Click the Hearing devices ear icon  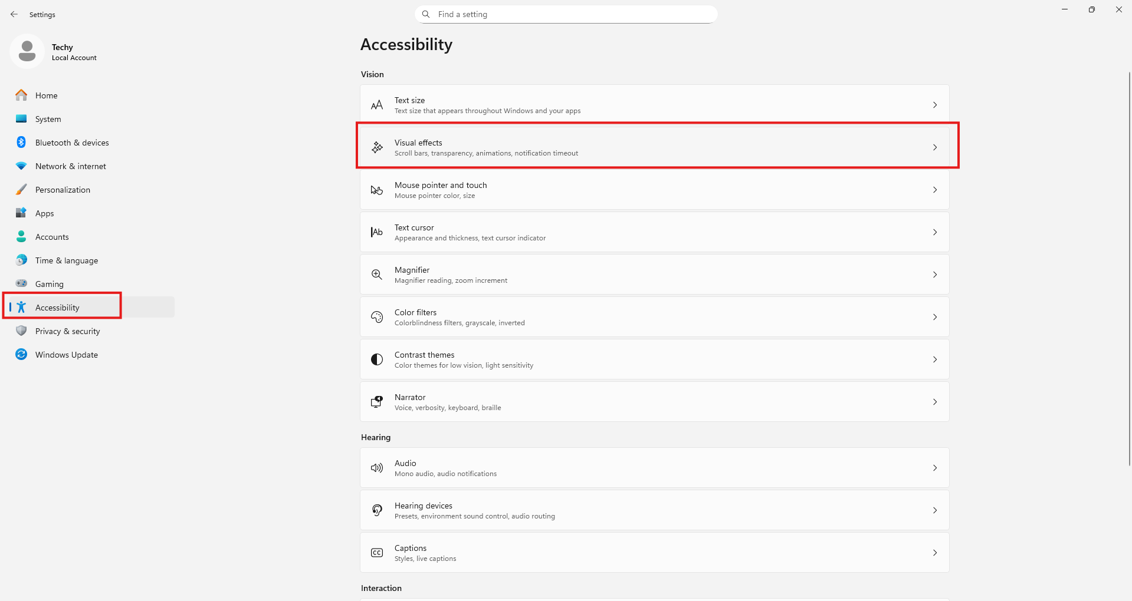click(376, 510)
